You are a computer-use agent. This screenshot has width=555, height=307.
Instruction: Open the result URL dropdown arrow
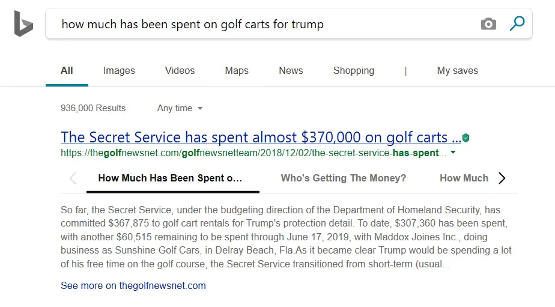coord(453,153)
